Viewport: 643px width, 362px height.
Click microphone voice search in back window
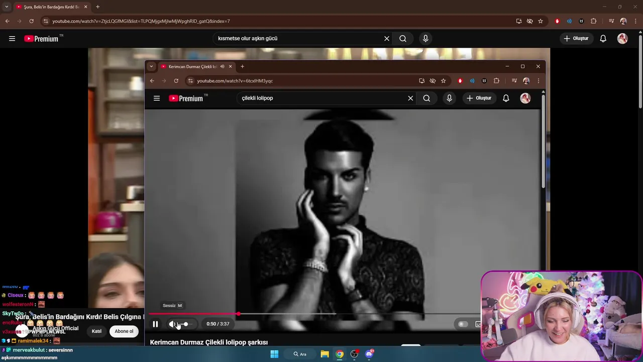425,39
